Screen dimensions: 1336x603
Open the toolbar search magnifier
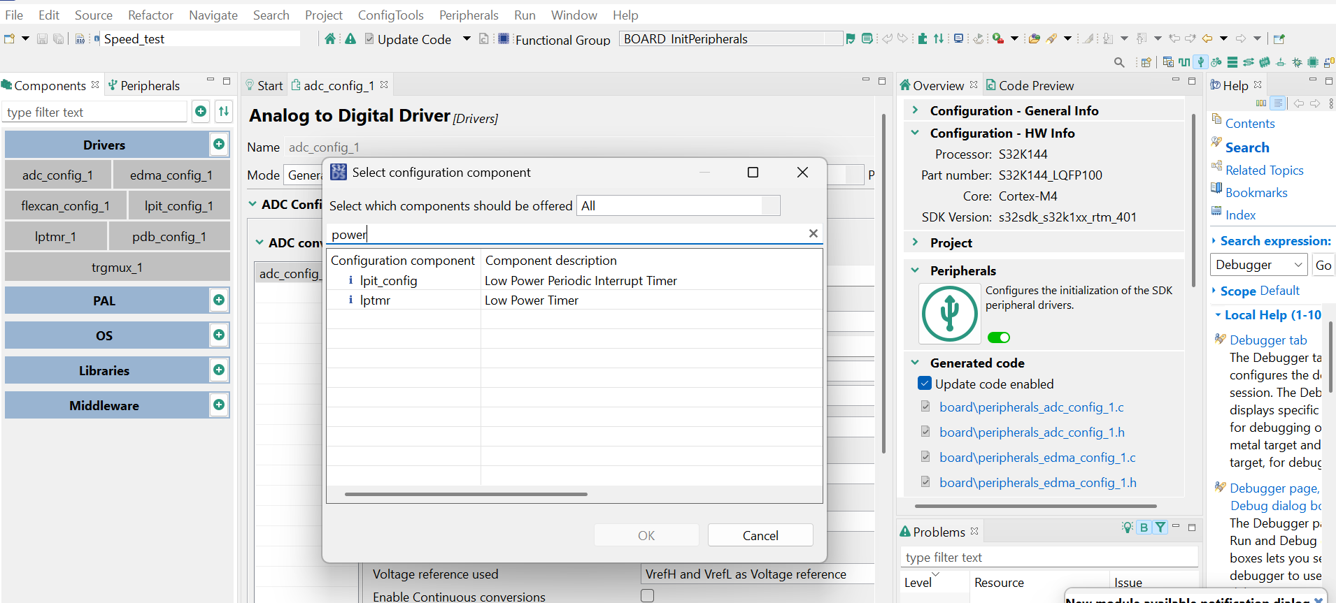coord(1119,62)
